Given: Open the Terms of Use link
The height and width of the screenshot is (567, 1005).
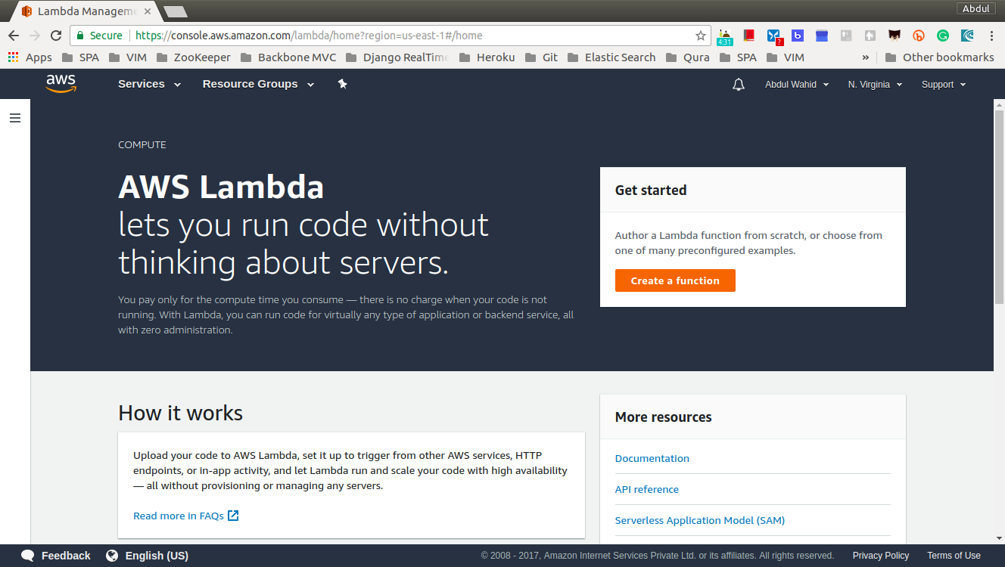Looking at the screenshot, I should (954, 556).
